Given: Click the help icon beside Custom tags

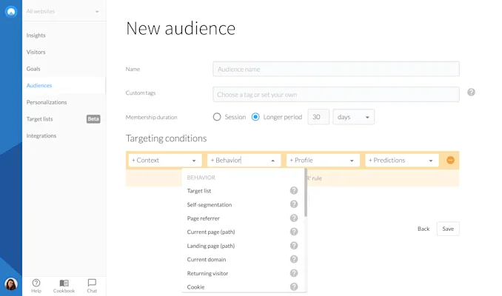Looking at the screenshot, I should (x=471, y=92).
